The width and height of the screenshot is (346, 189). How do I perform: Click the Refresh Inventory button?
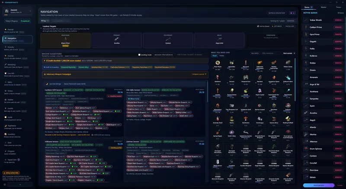point(277,13)
